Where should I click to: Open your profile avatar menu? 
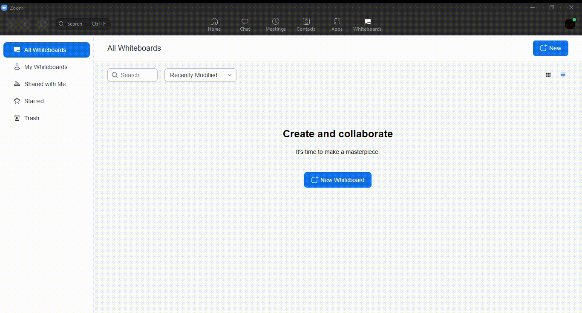[570, 24]
